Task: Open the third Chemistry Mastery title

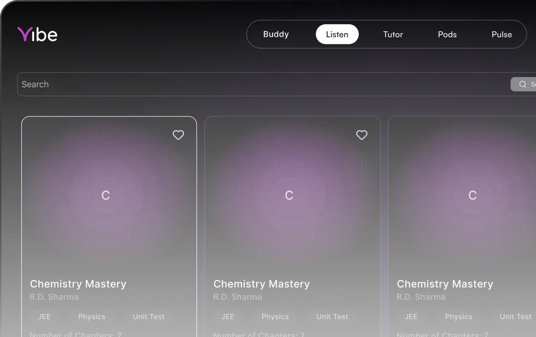Action: click(445, 284)
